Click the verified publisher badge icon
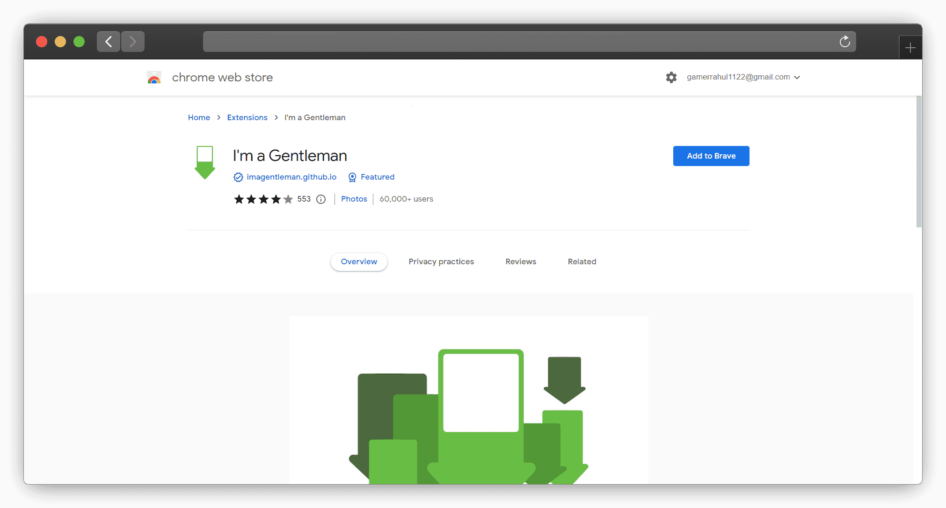The height and width of the screenshot is (508, 946). [238, 177]
